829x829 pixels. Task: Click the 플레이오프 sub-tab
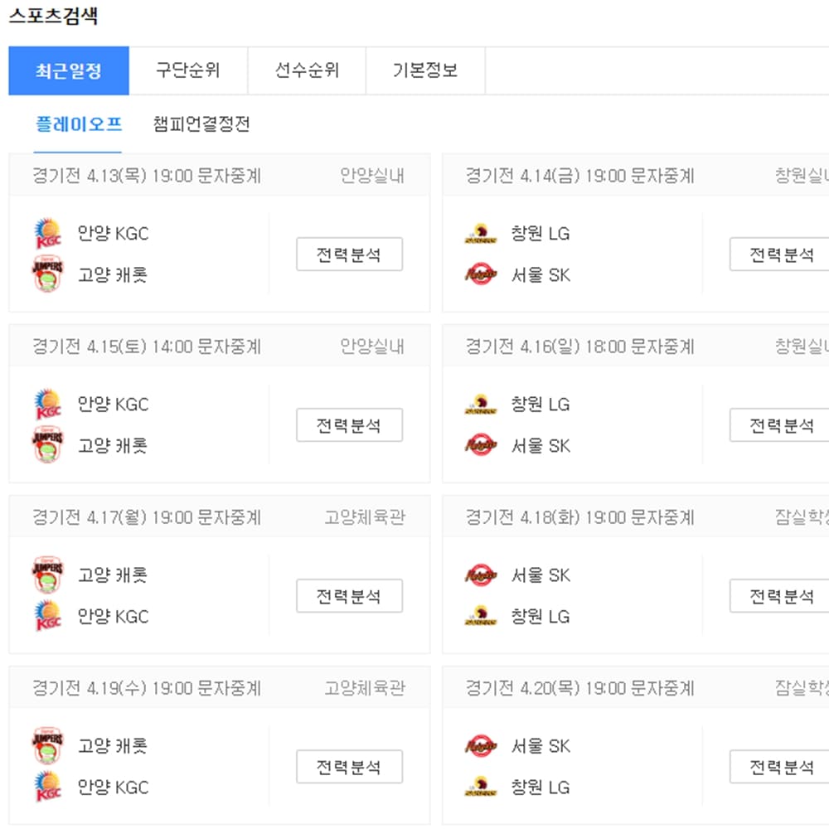tap(78, 124)
